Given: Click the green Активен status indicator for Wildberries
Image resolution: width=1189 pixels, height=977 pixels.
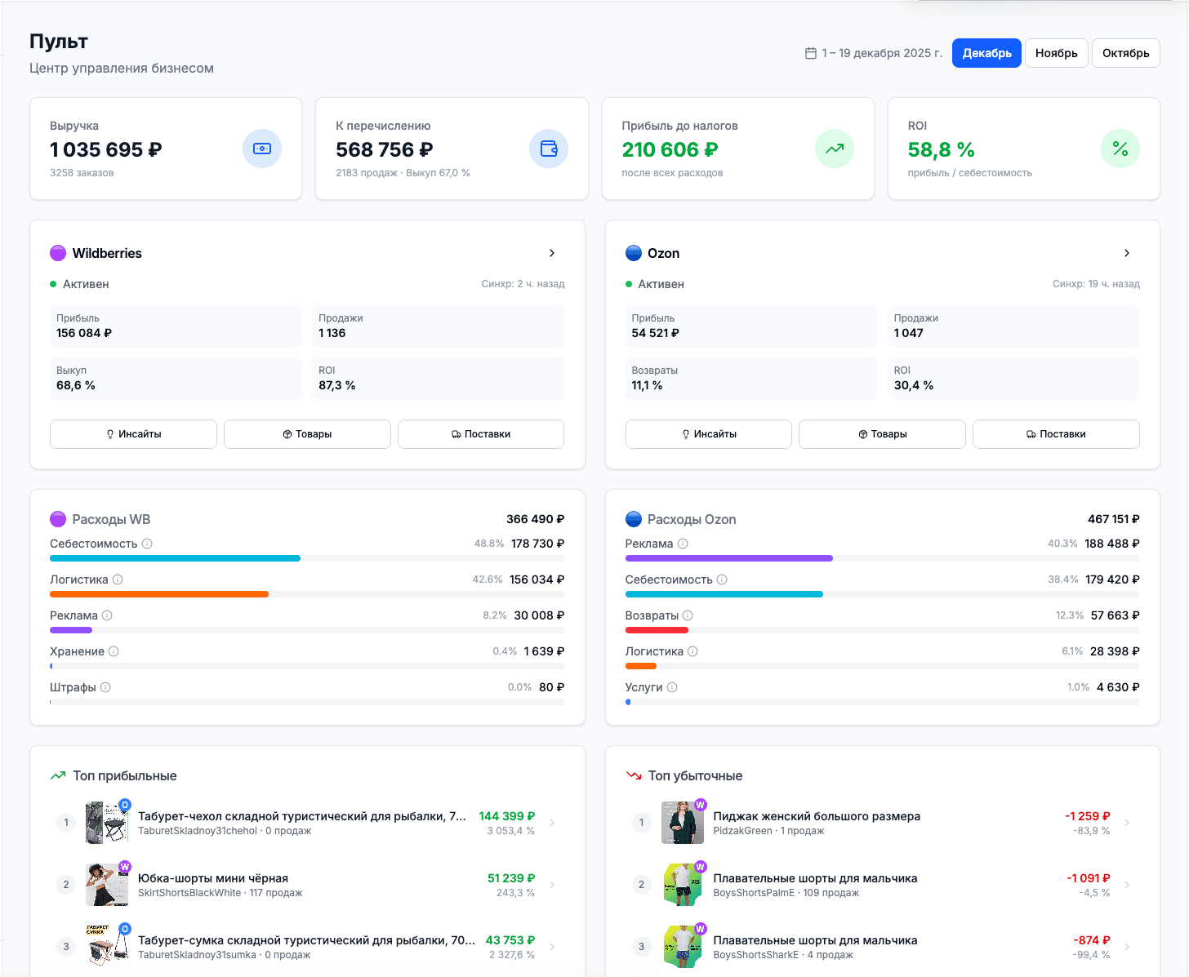Looking at the screenshot, I should click(52, 284).
